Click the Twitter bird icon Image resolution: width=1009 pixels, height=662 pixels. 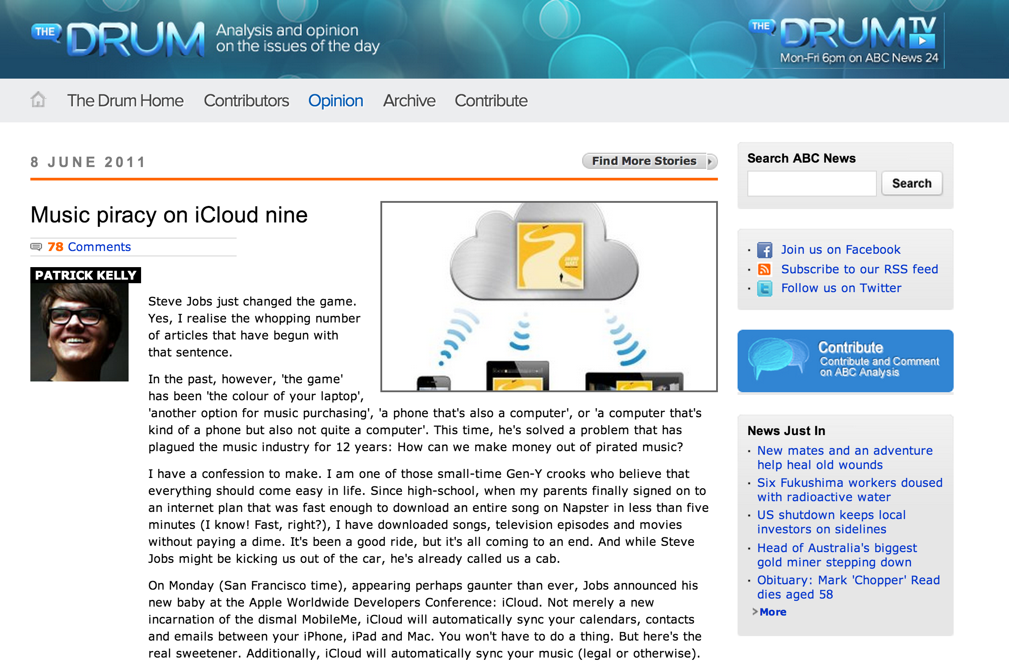point(765,289)
